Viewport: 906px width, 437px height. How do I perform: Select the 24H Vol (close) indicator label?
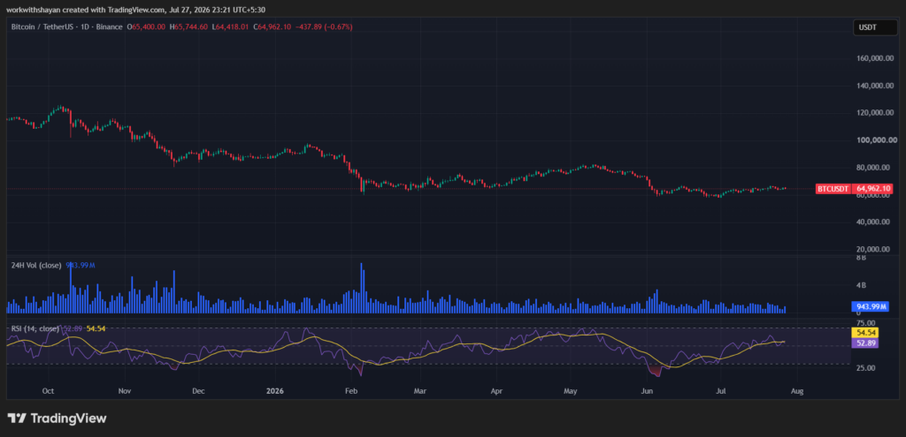point(37,265)
